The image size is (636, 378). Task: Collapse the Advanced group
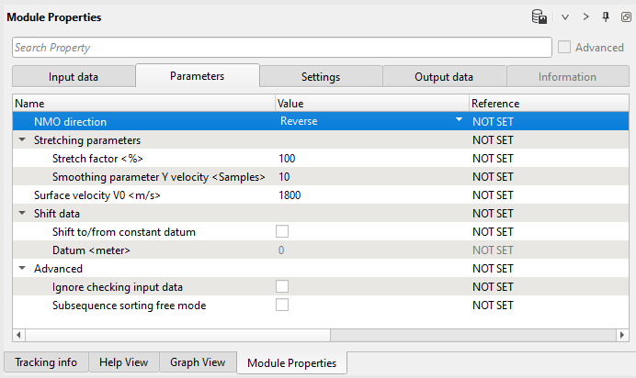click(21, 269)
